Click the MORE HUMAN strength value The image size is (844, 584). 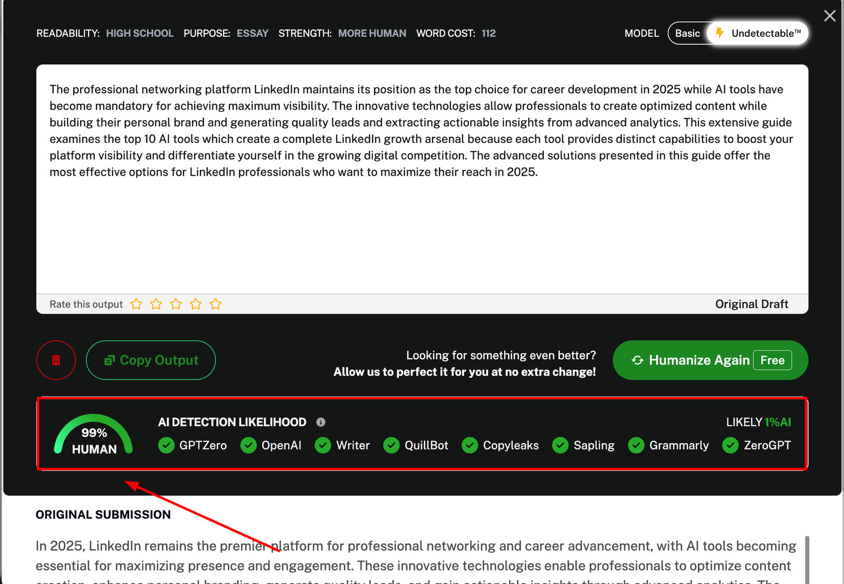click(372, 33)
